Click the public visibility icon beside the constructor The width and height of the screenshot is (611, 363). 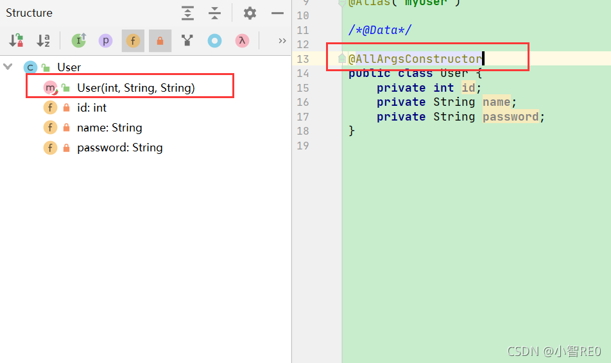pos(65,88)
